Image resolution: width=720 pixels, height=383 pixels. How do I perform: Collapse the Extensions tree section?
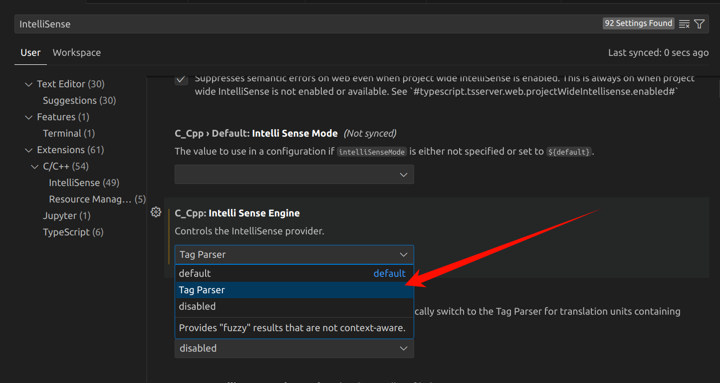pos(29,150)
